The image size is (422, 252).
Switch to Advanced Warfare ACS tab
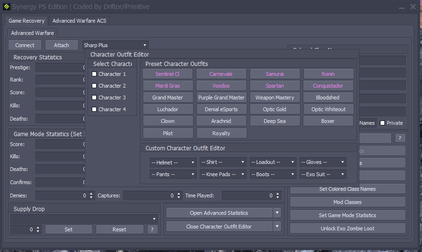[x=79, y=21]
